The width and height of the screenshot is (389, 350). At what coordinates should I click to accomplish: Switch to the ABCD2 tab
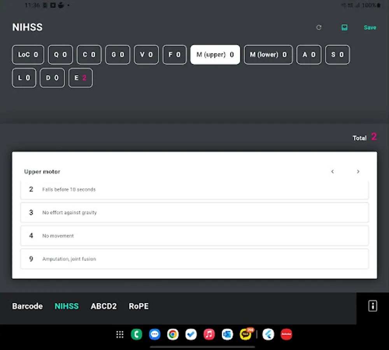click(x=103, y=306)
